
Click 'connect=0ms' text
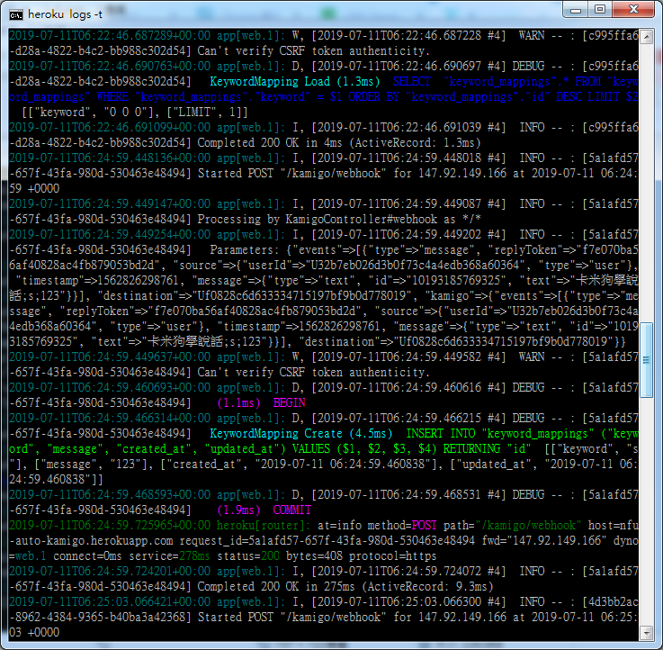87,556
